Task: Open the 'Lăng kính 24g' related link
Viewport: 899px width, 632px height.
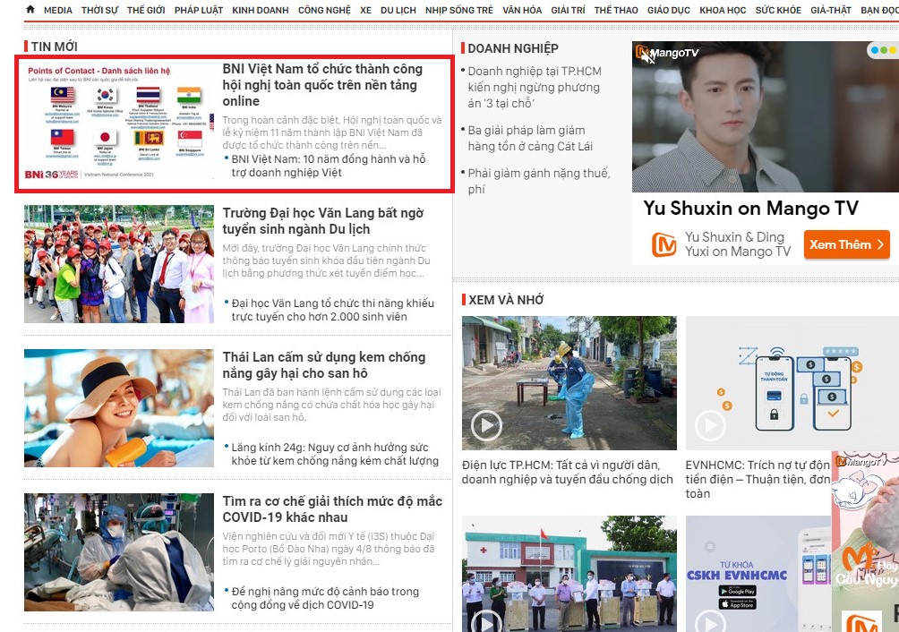Action: 335,454
